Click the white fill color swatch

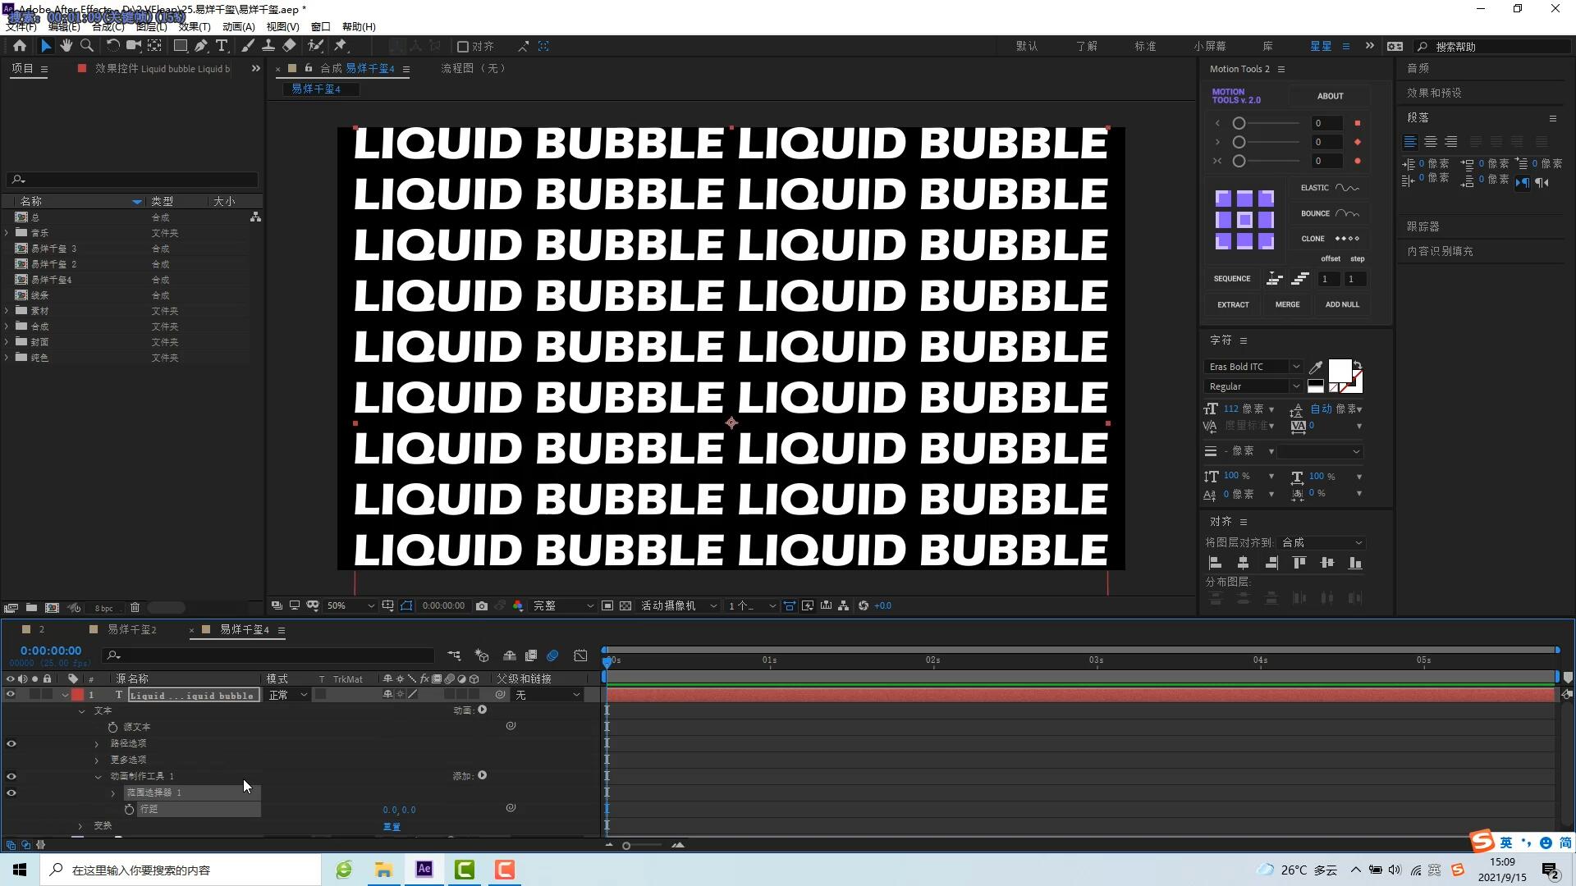click(x=1340, y=371)
